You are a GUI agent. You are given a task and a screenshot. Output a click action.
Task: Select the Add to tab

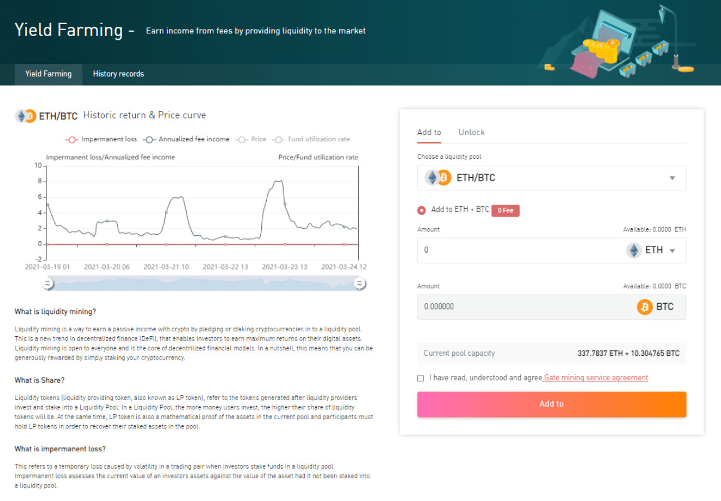429,132
